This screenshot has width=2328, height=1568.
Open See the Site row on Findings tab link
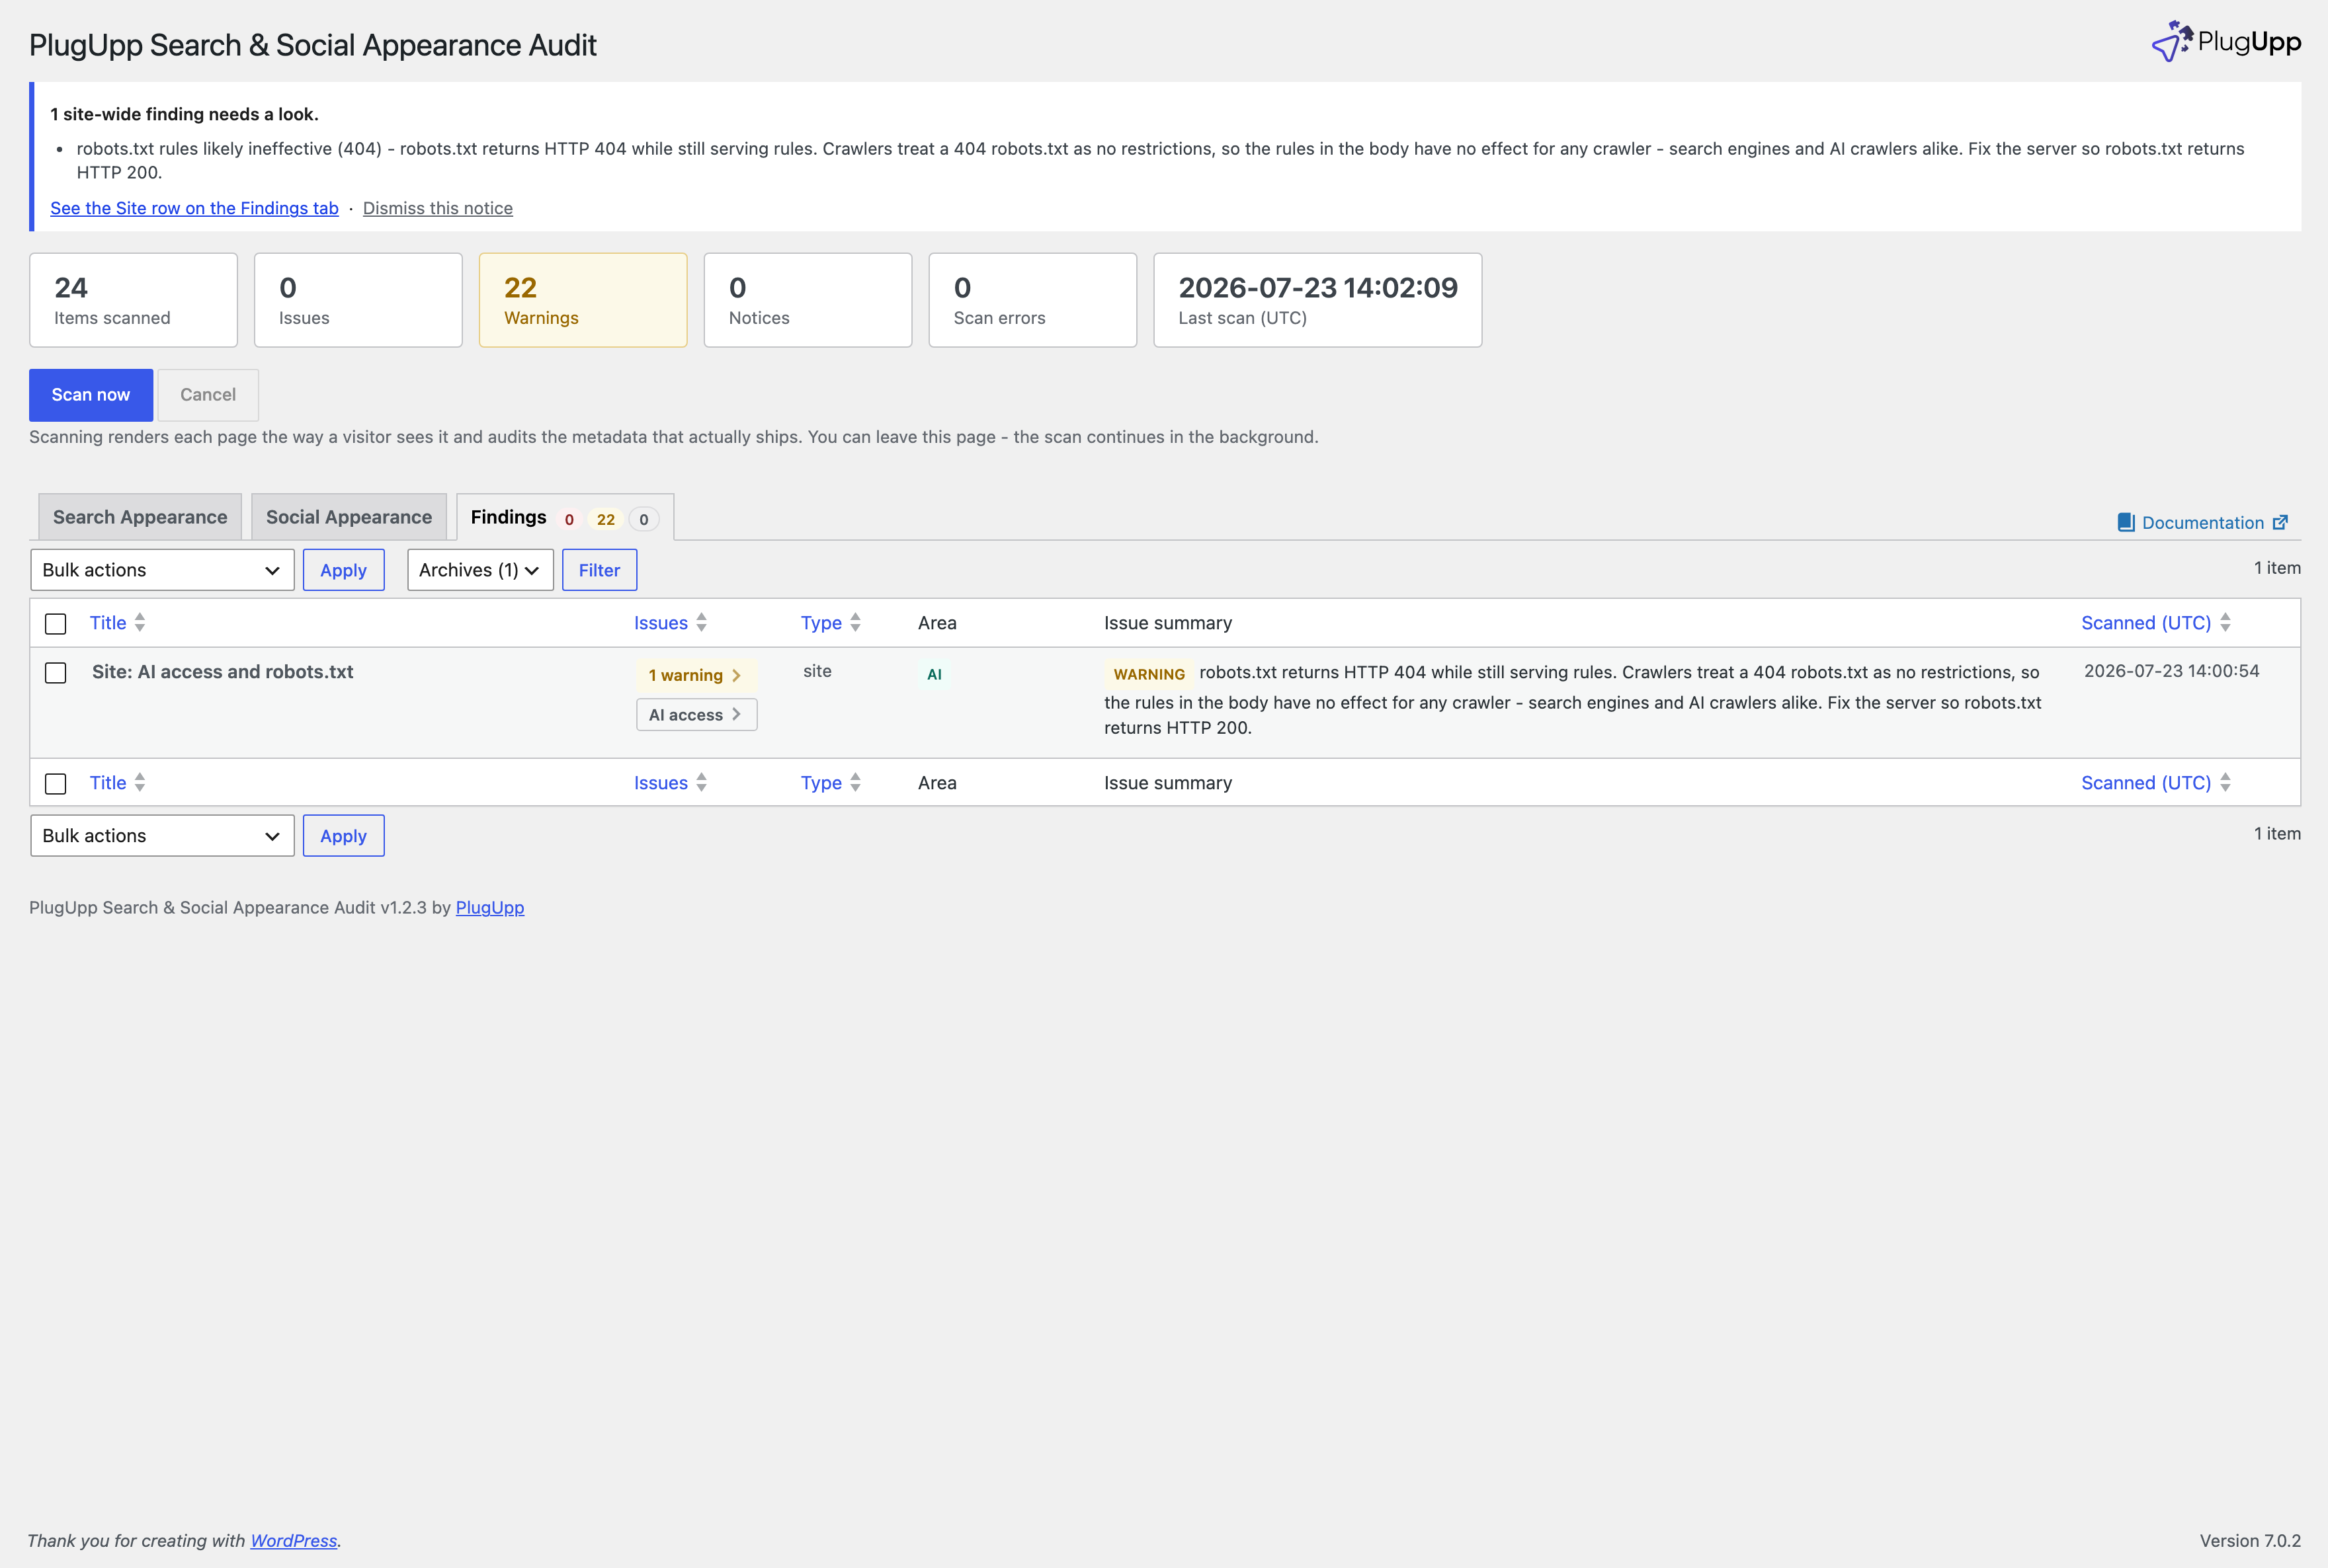tap(194, 208)
